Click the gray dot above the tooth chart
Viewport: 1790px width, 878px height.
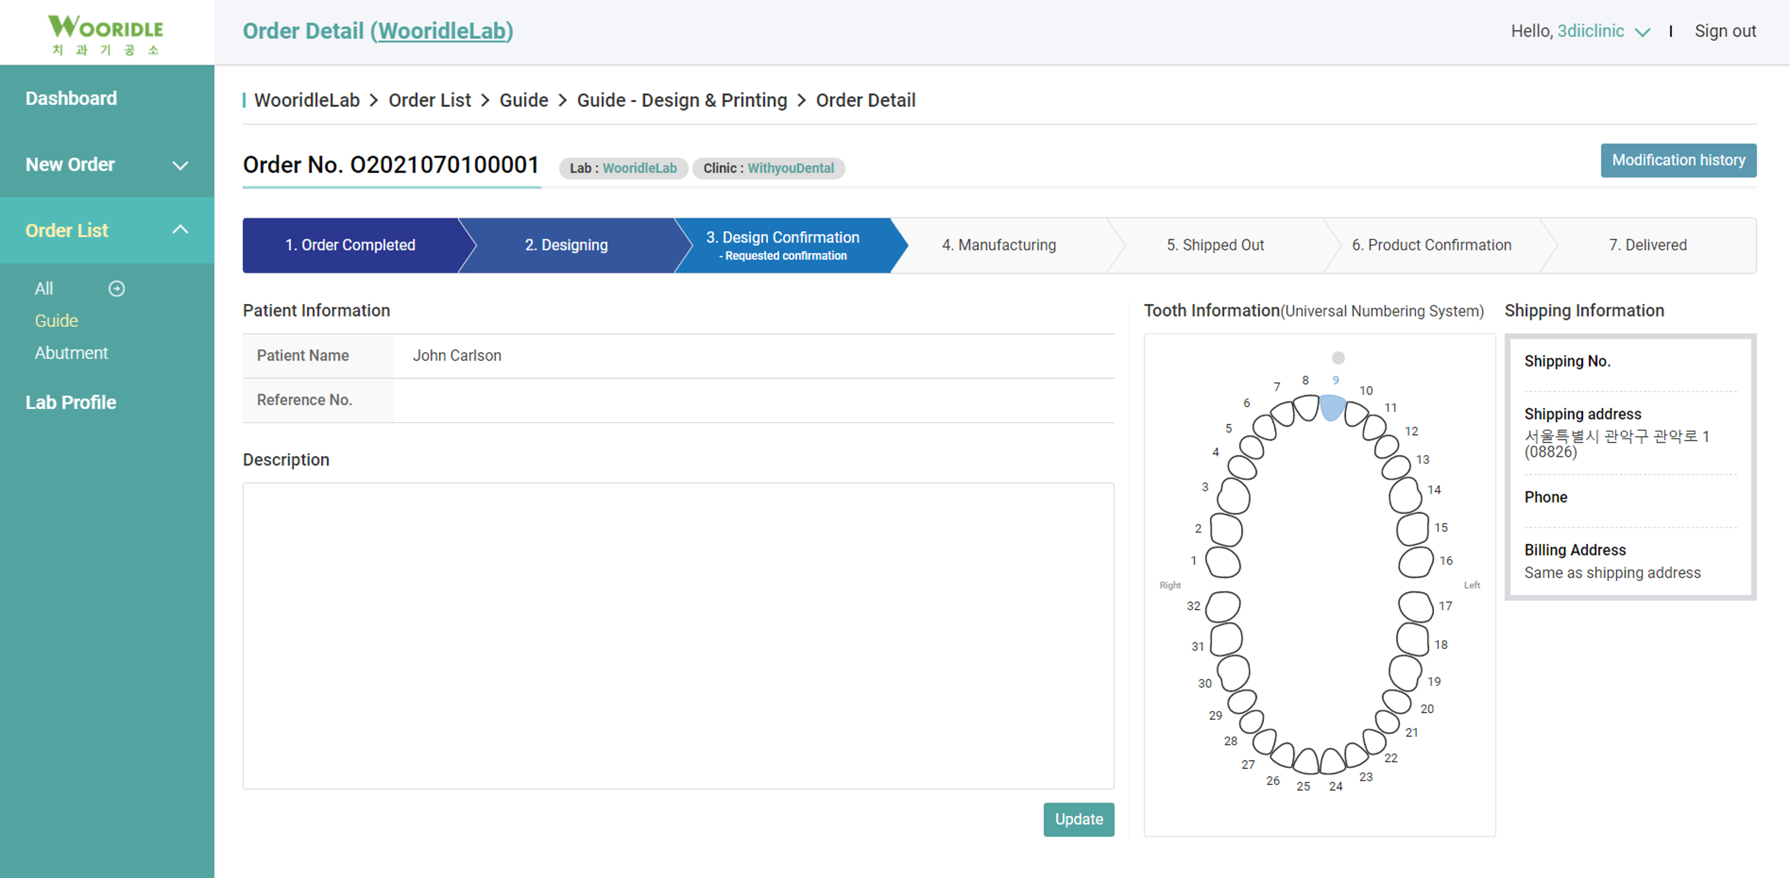pyautogui.click(x=1337, y=358)
